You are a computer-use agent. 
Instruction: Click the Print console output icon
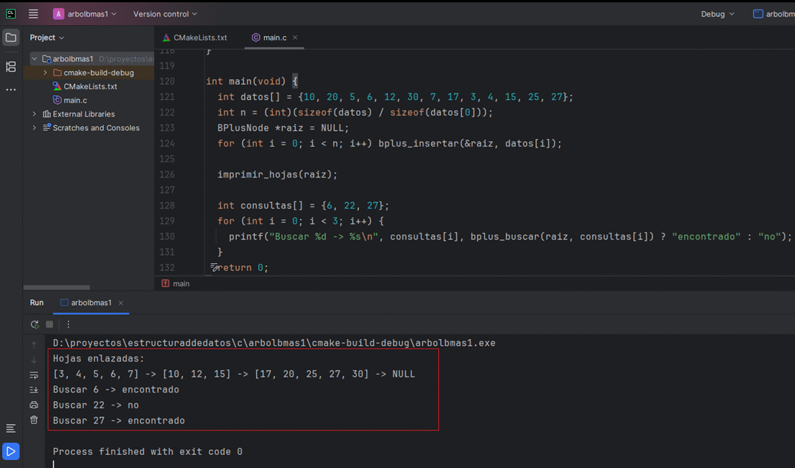pyautogui.click(x=34, y=405)
